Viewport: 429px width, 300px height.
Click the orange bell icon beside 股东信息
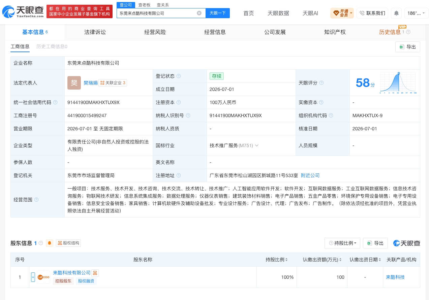pos(50,243)
